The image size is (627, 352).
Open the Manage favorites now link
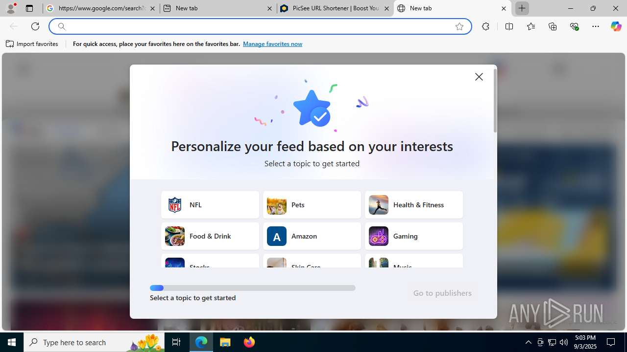pyautogui.click(x=272, y=44)
